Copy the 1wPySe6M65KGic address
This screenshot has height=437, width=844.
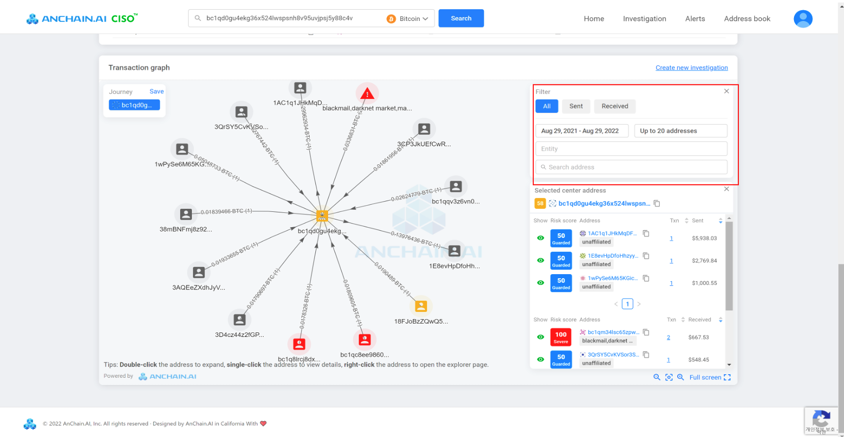click(x=646, y=278)
